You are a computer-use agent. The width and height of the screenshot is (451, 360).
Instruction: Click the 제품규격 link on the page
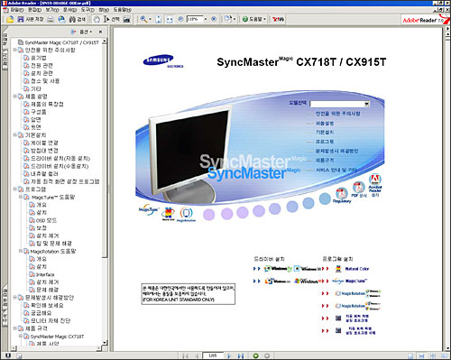pyautogui.click(x=325, y=161)
